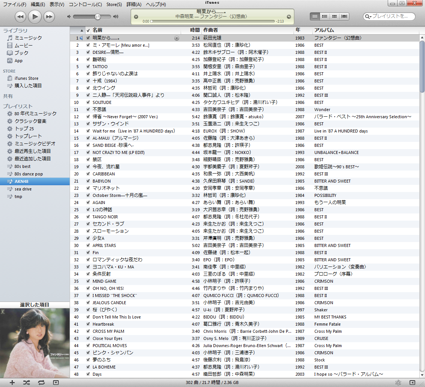Viewport: 425px width, 387px height.
Task: Toggle all checkboxes via header checkmark
Action: (x=88, y=30)
